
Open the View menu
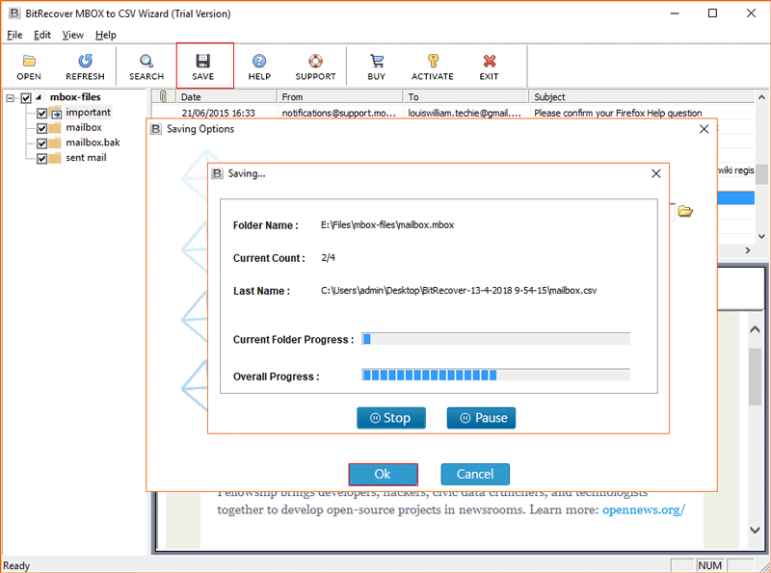coord(73,35)
